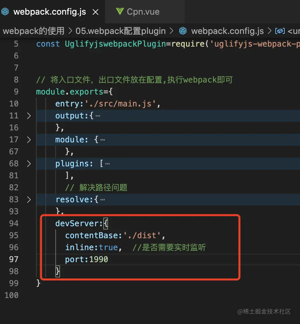Close the webpack.config.js tab

[x=95, y=12]
